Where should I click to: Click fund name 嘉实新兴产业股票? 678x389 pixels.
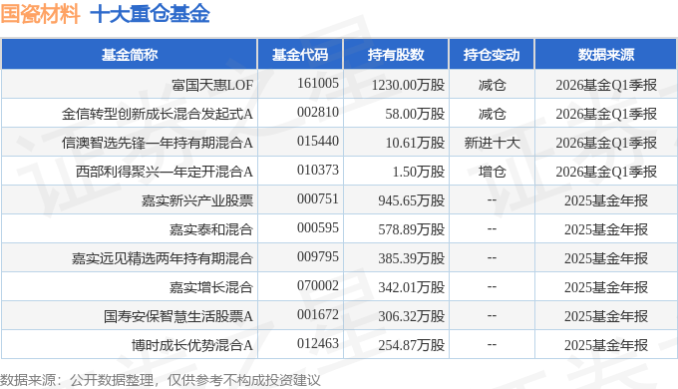pyautogui.click(x=197, y=200)
